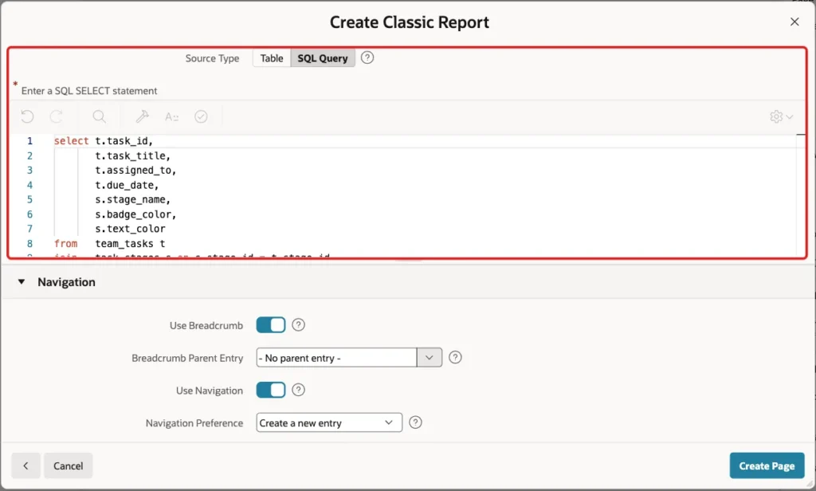Screen dimensions: 816x491
Task: Go back with the previous arrow button
Action: 25,465
